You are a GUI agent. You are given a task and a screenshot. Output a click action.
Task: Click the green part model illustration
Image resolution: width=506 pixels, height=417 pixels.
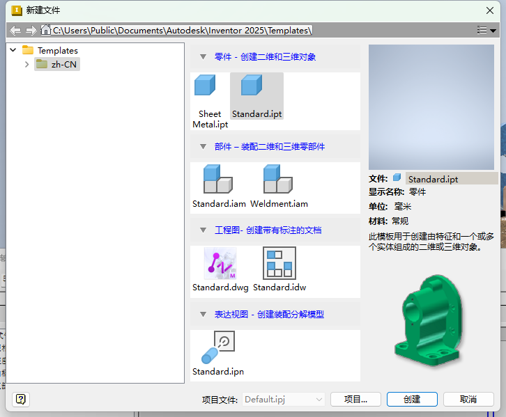point(429,320)
